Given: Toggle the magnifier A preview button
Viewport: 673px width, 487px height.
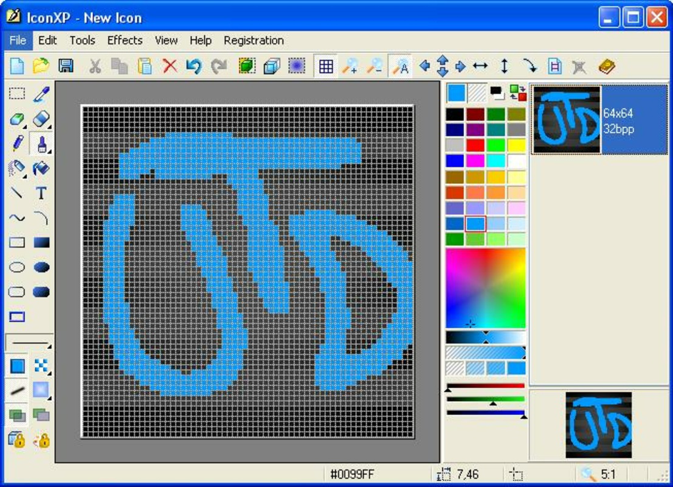Looking at the screenshot, I should 400,66.
